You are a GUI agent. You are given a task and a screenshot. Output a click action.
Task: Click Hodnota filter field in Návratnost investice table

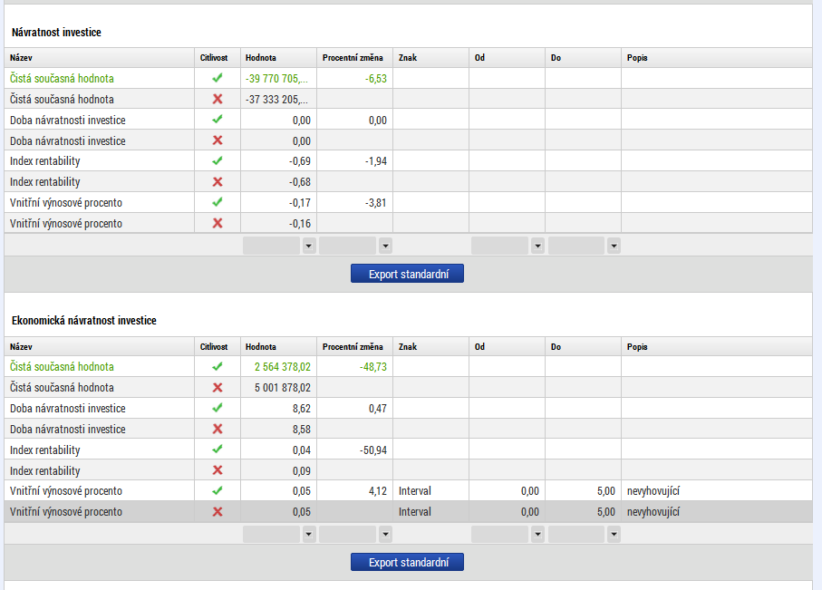272,246
